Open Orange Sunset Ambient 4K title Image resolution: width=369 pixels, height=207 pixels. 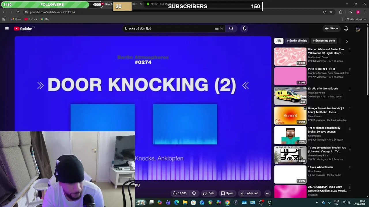tap(326, 110)
